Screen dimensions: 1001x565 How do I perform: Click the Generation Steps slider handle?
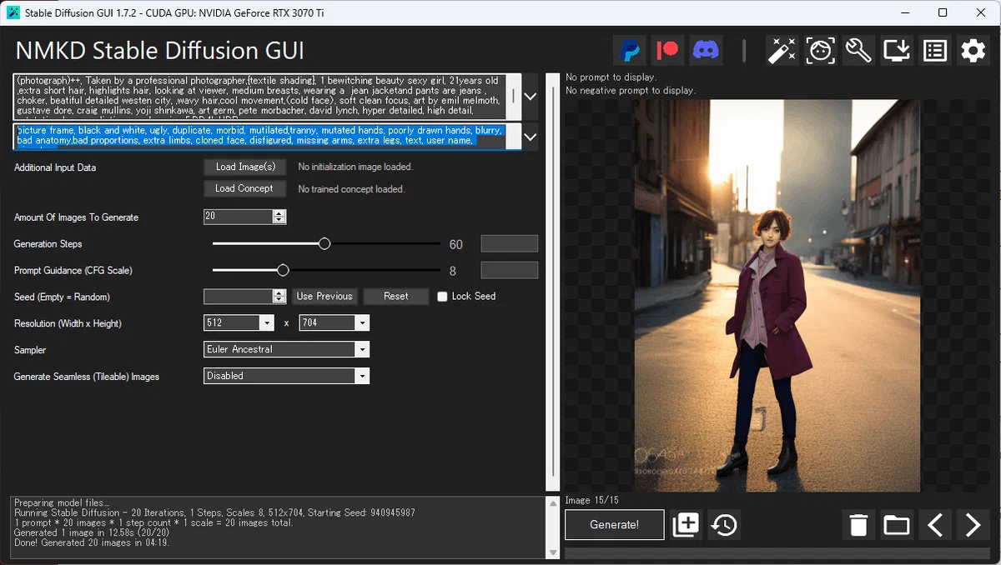pyautogui.click(x=324, y=243)
